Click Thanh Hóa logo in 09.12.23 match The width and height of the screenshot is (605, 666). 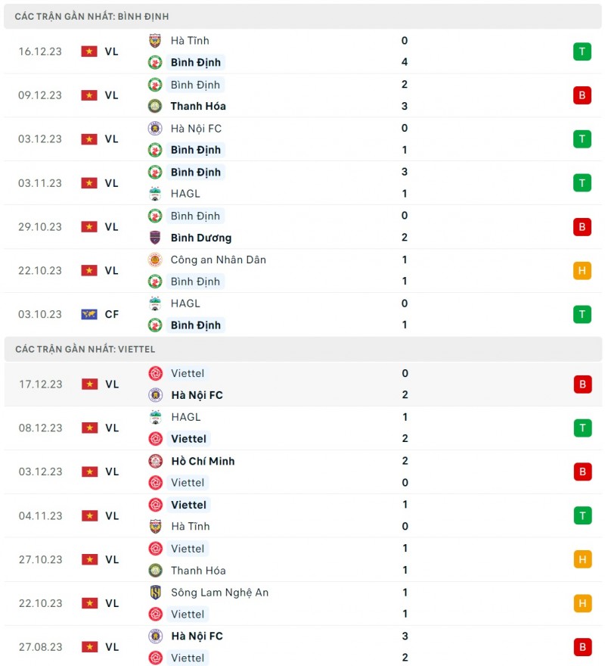(155, 106)
